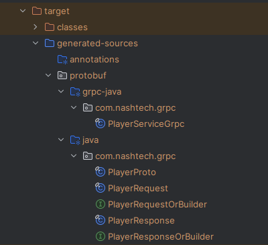This screenshot has width=268, height=245.
Task: Collapse the com.nashtech.grpc chevron above PlayerProto
Action: [74, 156]
